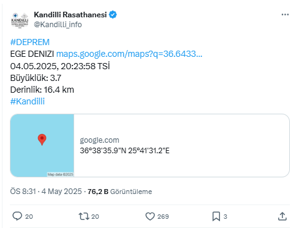Image resolution: width=296 pixels, height=228 pixels.
Task: Open the share upload icon
Action: (282, 216)
